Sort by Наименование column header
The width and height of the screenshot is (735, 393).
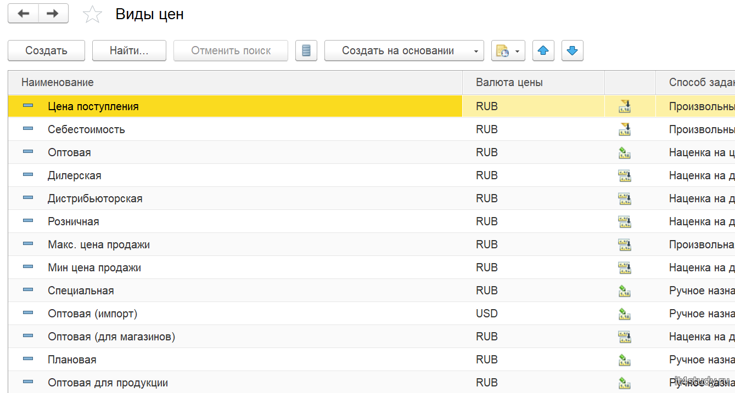point(58,82)
